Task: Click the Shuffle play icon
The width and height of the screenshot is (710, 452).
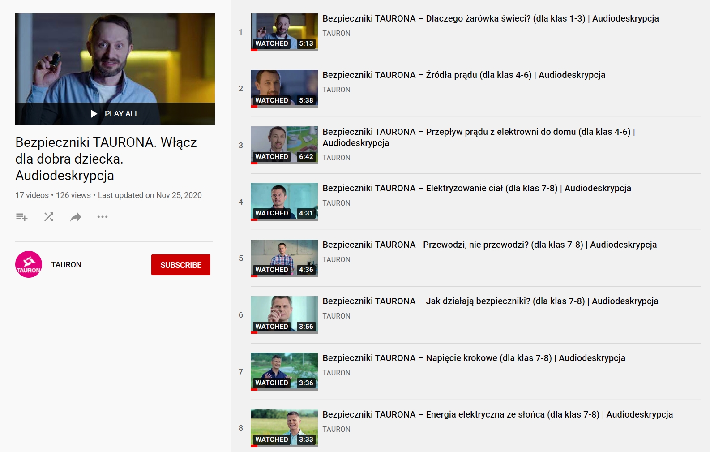Action: [x=49, y=217]
